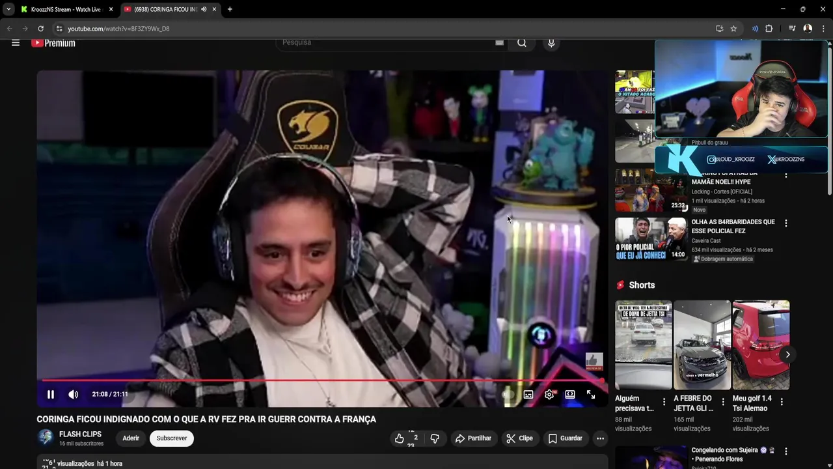The height and width of the screenshot is (469, 833).
Task: Toggle the autoplay switch in the player
Action: pos(508,394)
